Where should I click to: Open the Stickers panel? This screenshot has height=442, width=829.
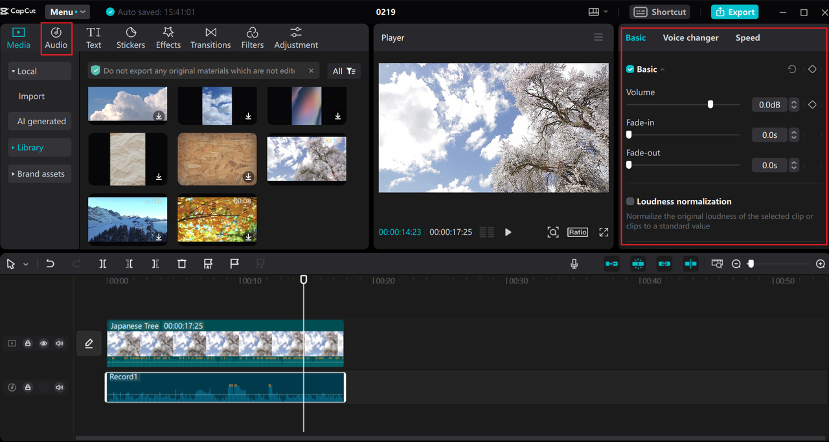tap(131, 38)
